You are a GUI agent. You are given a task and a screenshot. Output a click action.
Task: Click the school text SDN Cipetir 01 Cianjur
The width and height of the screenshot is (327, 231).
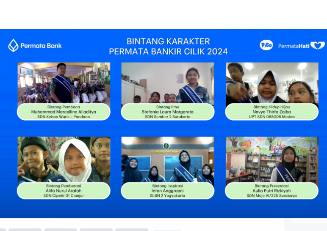point(64,195)
